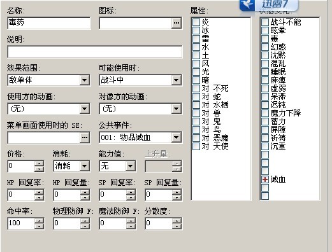Viewport: 332px width, 252px height.
Task: Decrease the 价格 value with down arrow
Action: pyautogui.click(x=40, y=169)
